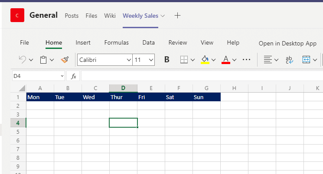Add a new tab with plus icon
Image resolution: width=323 pixels, height=174 pixels.
(177, 16)
